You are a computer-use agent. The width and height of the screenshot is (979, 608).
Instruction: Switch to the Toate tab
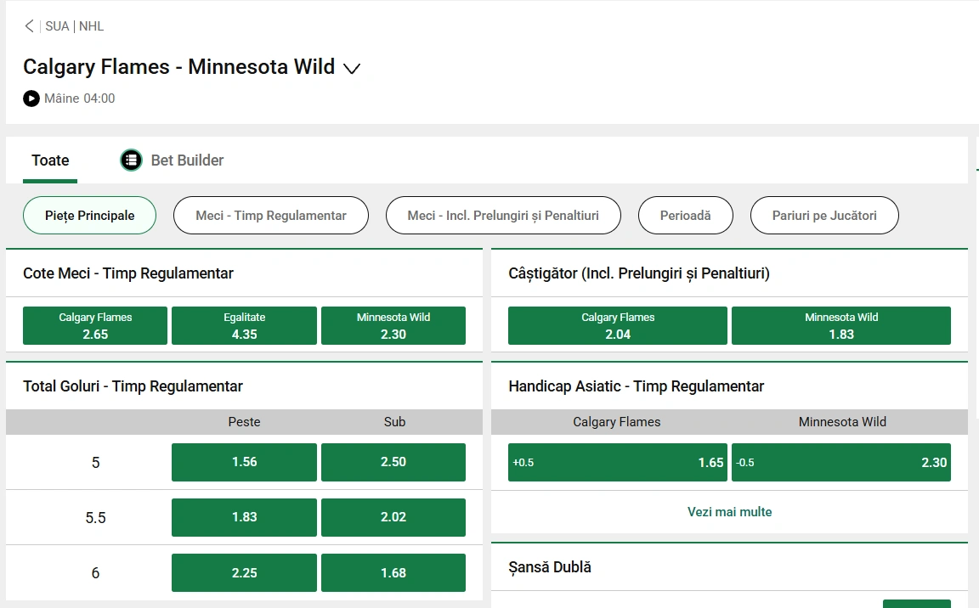(x=50, y=160)
